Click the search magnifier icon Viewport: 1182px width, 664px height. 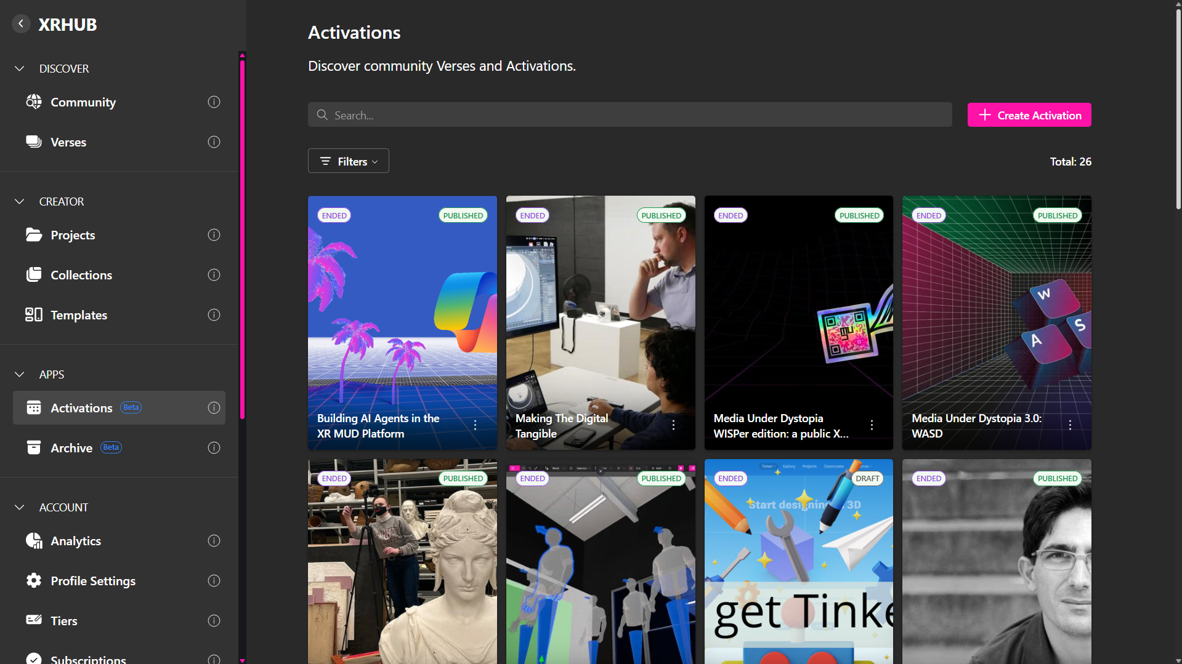tap(322, 115)
